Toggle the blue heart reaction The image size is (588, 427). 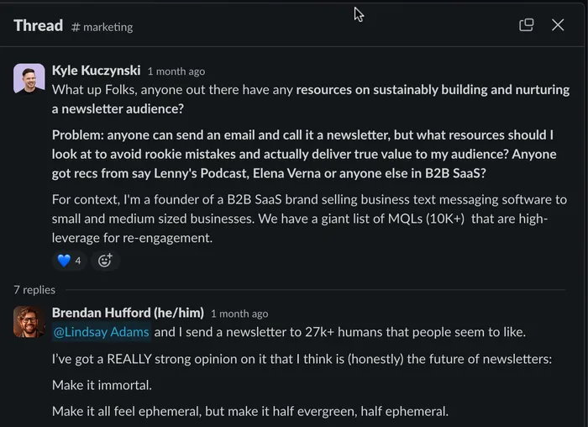coord(70,261)
